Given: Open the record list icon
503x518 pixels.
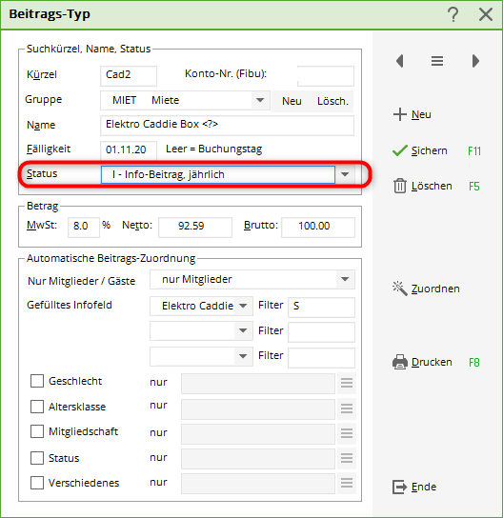Looking at the screenshot, I should (437, 61).
